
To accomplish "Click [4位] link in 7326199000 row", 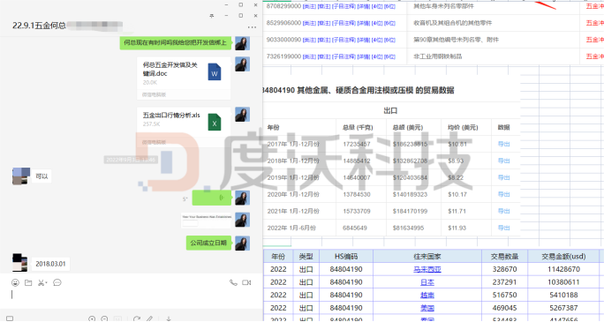I will coord(377,56).
